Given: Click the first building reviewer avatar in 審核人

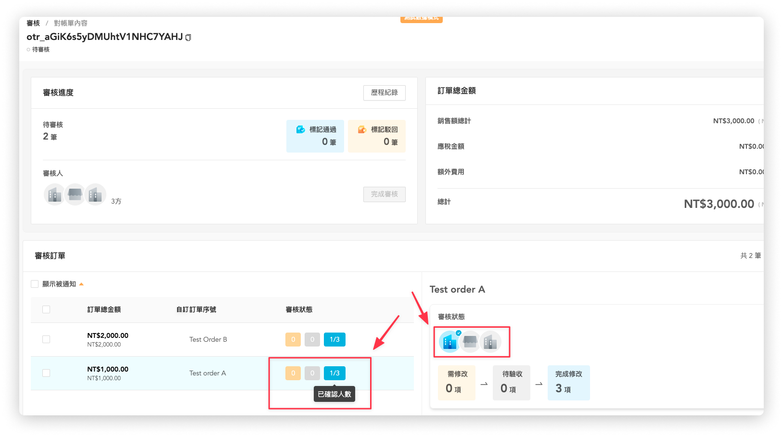Looking at the screenshot, I should 54,194.
